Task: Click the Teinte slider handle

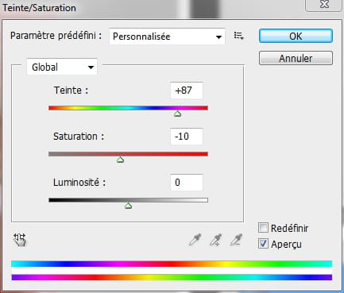Action: pyautogui.click(x=177, y=114)
